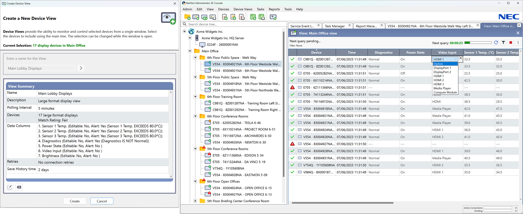Click the device tree vertical scrollbar
The image size is (523, 214).
tap(283, 104)
